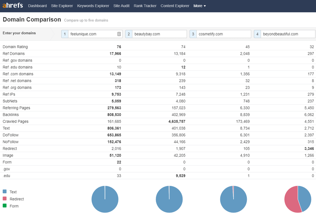Click the value 9,753 in Ref IPs
The image size is (316, 214).
(116, 94)
